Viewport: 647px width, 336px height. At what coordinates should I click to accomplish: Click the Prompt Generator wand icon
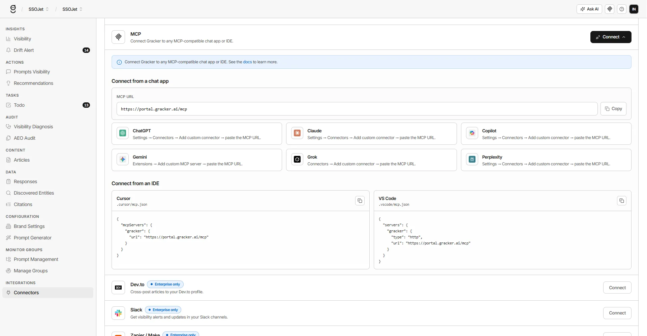pyautogui.click(x=8, y=238)
